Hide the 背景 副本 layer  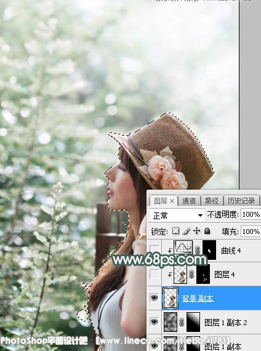(155, 297)
